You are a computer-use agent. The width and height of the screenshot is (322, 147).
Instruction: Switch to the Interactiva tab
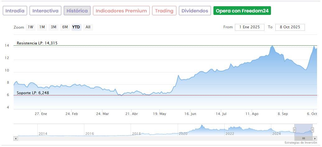tap(45, 11)
